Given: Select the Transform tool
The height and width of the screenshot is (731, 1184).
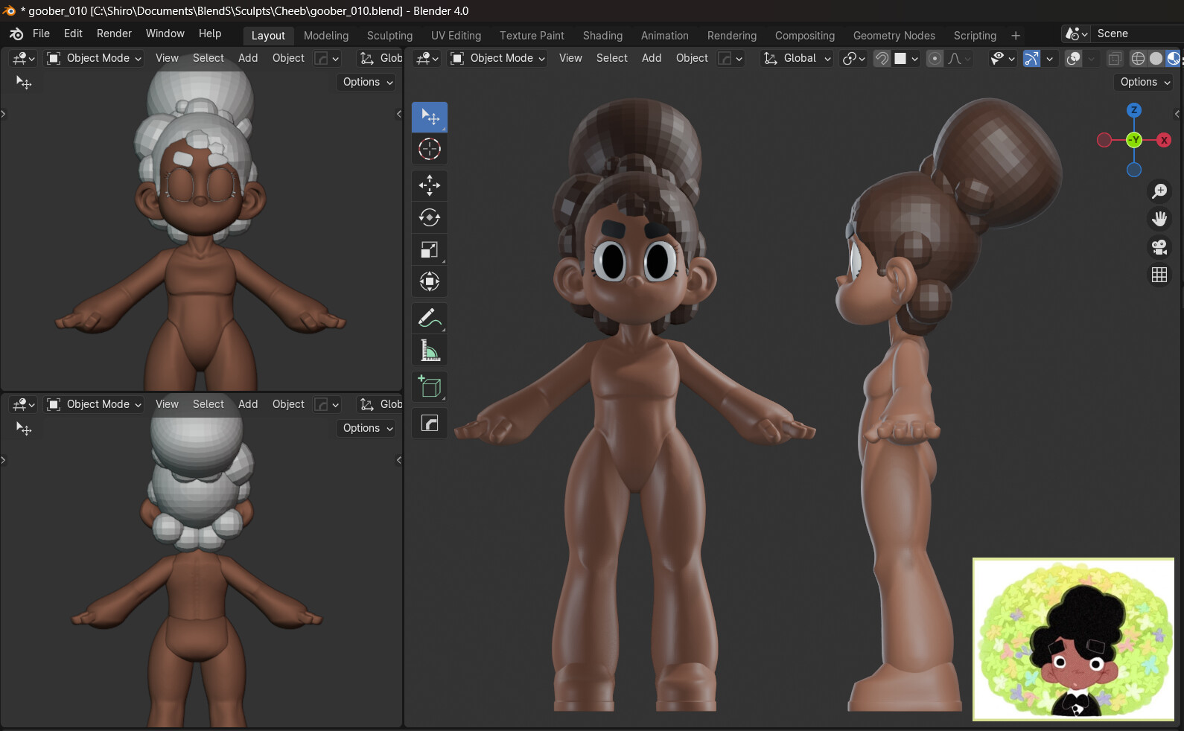Looking at the screenshot, I should 430,281.
